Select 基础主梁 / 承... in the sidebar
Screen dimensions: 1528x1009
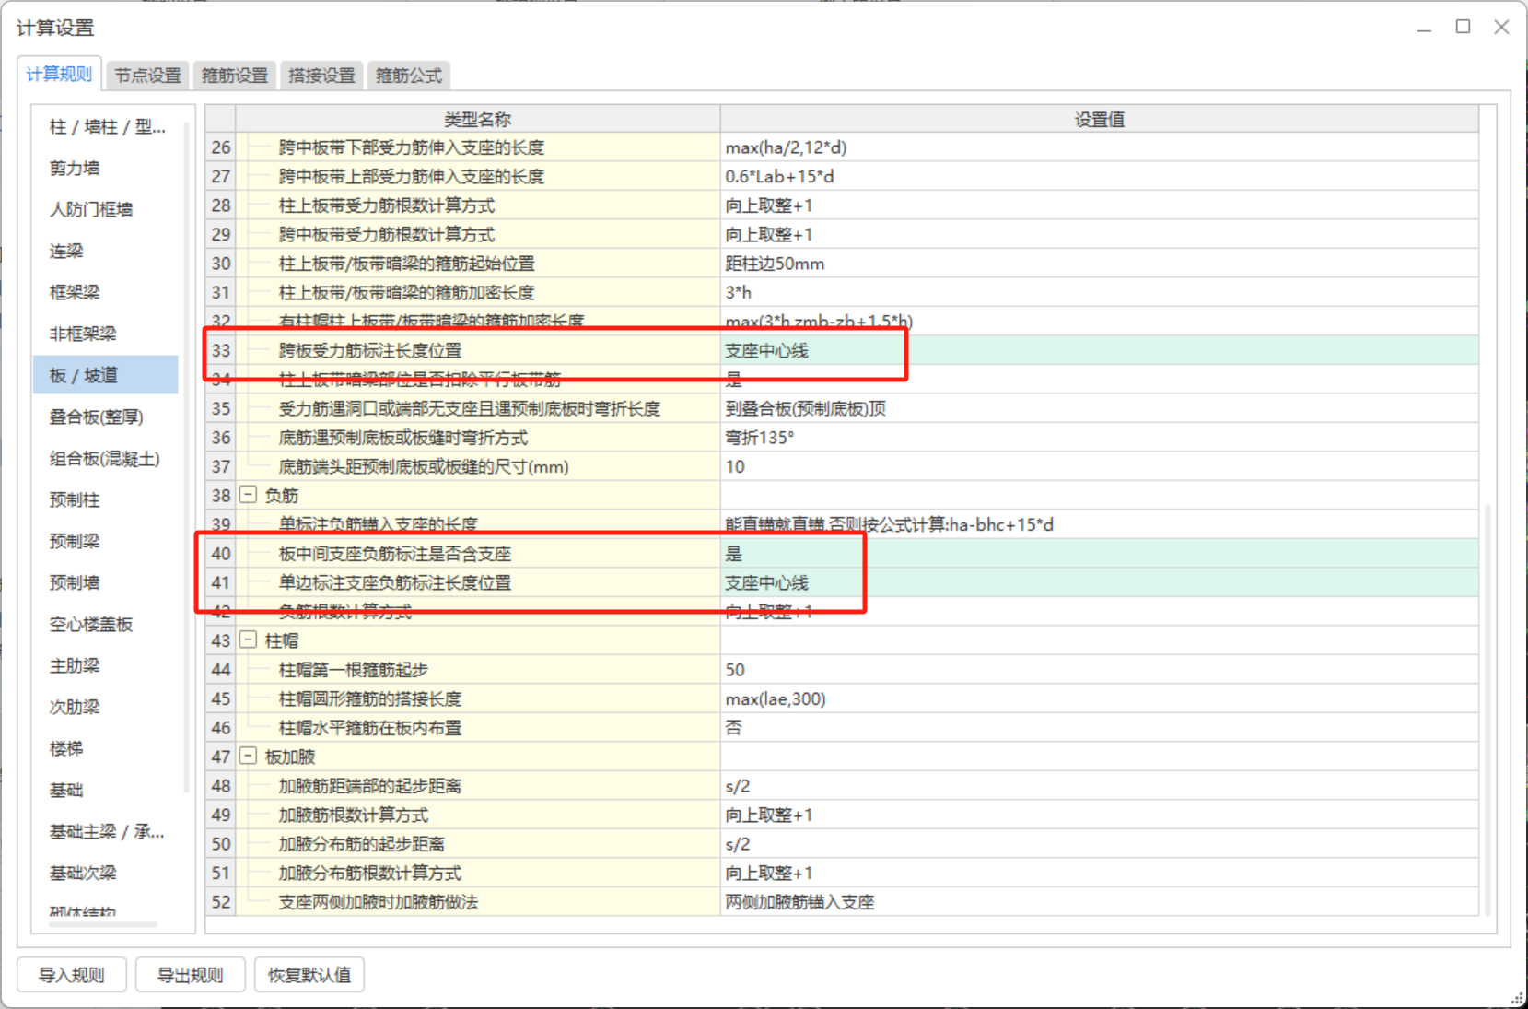[x=107, y=832]
